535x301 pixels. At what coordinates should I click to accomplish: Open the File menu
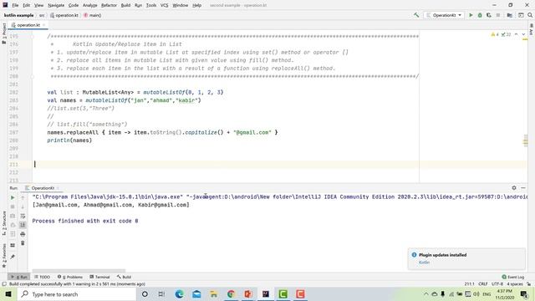pos(15,5)
